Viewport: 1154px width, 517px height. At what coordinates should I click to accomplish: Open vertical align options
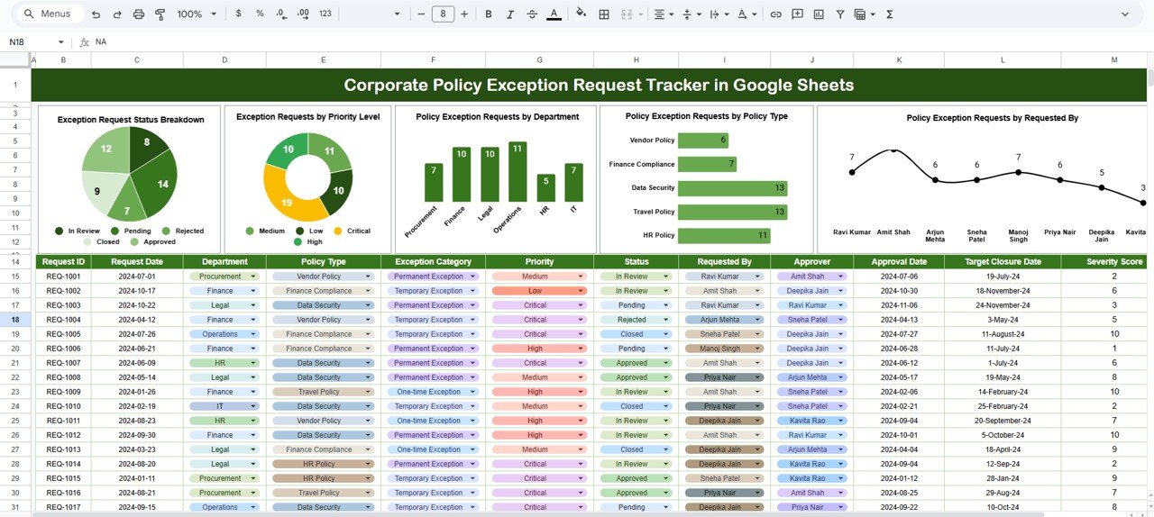[691, 14]
